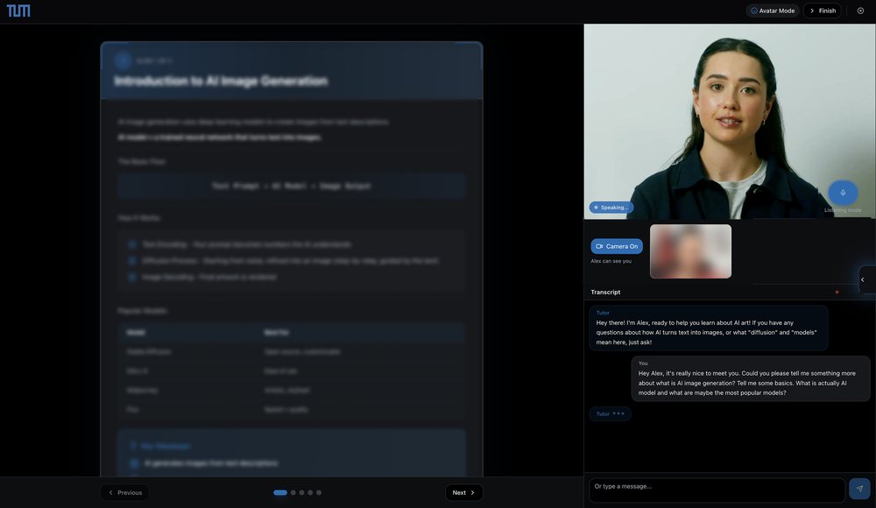Click your message about AI image generation
876x508 pixels.
click(x=751, y=378)
